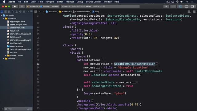The width and height of the screenshot is (197, 111).
Task: Click "Example Location" string literal
Action: coord(133,68)
